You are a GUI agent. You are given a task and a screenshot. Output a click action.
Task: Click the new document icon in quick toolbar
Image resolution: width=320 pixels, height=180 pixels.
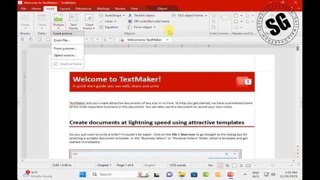(48, 39)
